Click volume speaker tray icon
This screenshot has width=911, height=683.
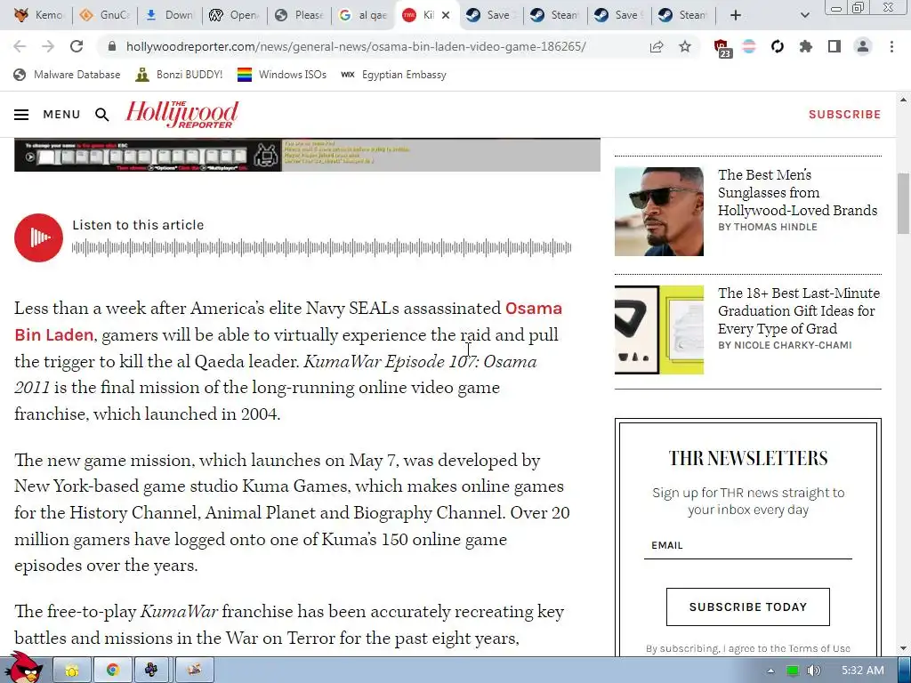click(814, 671)
